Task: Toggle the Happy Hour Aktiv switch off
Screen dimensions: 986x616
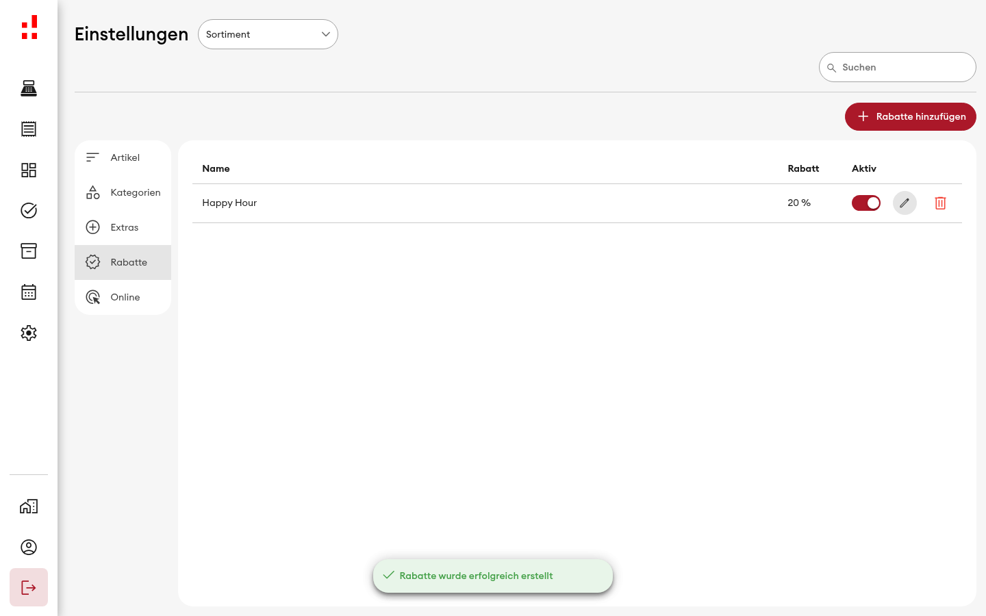Action: [866, 203]
